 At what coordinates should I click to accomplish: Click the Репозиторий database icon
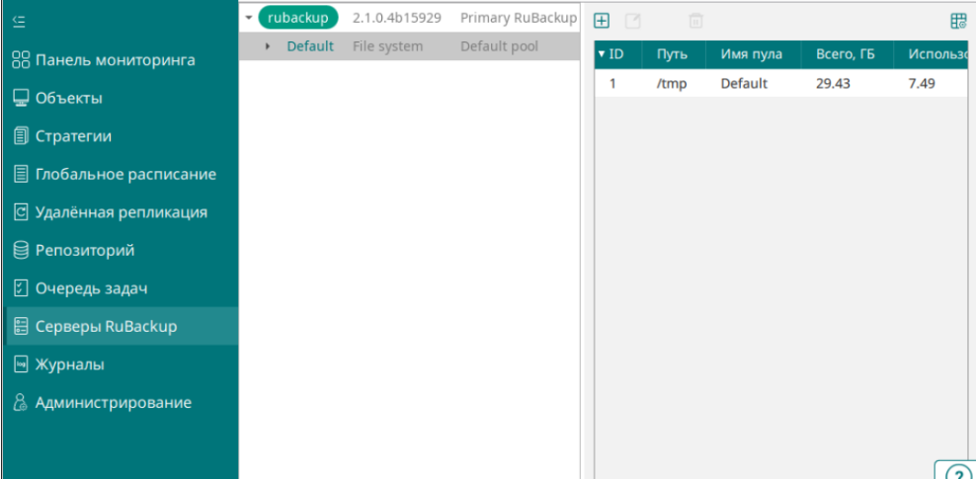pos(21,250)
